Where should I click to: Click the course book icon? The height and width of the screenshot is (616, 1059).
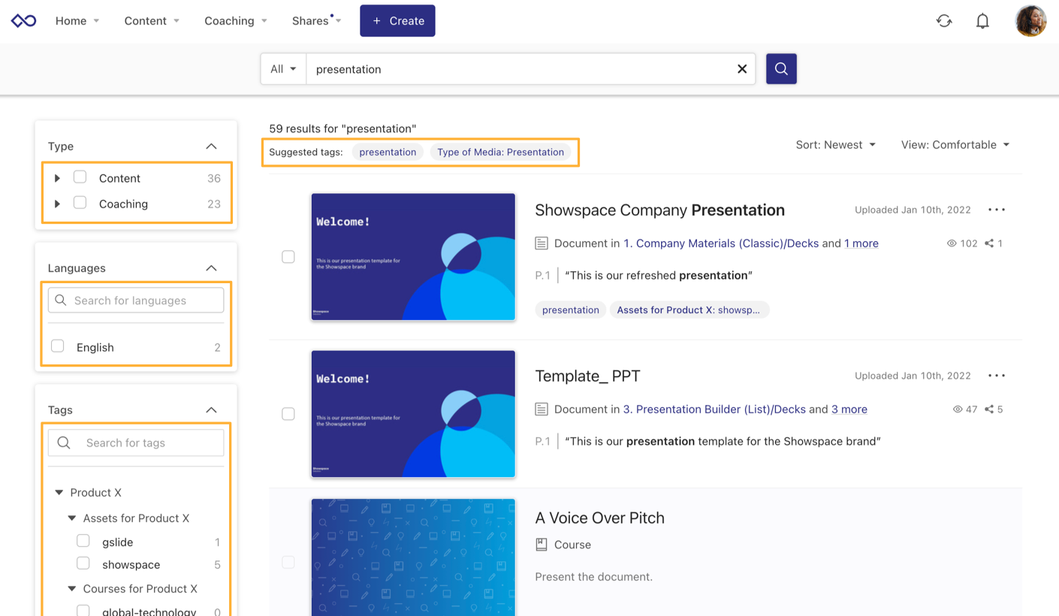point(542,545)
